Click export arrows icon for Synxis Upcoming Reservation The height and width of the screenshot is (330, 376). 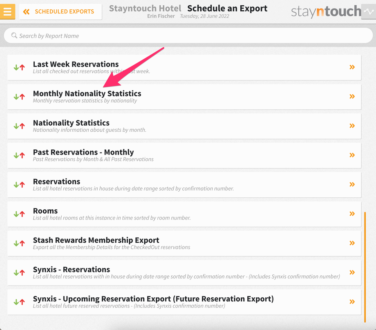(x=19, y=302)
